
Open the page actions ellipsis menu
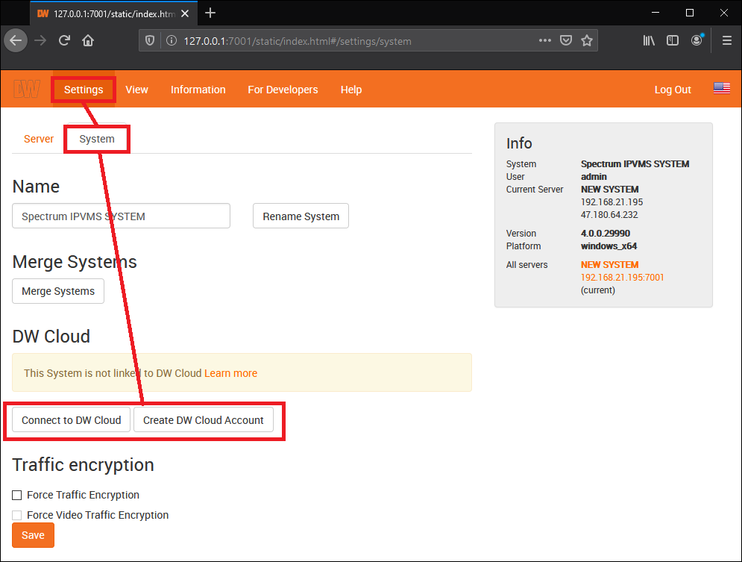click(545, 40)
